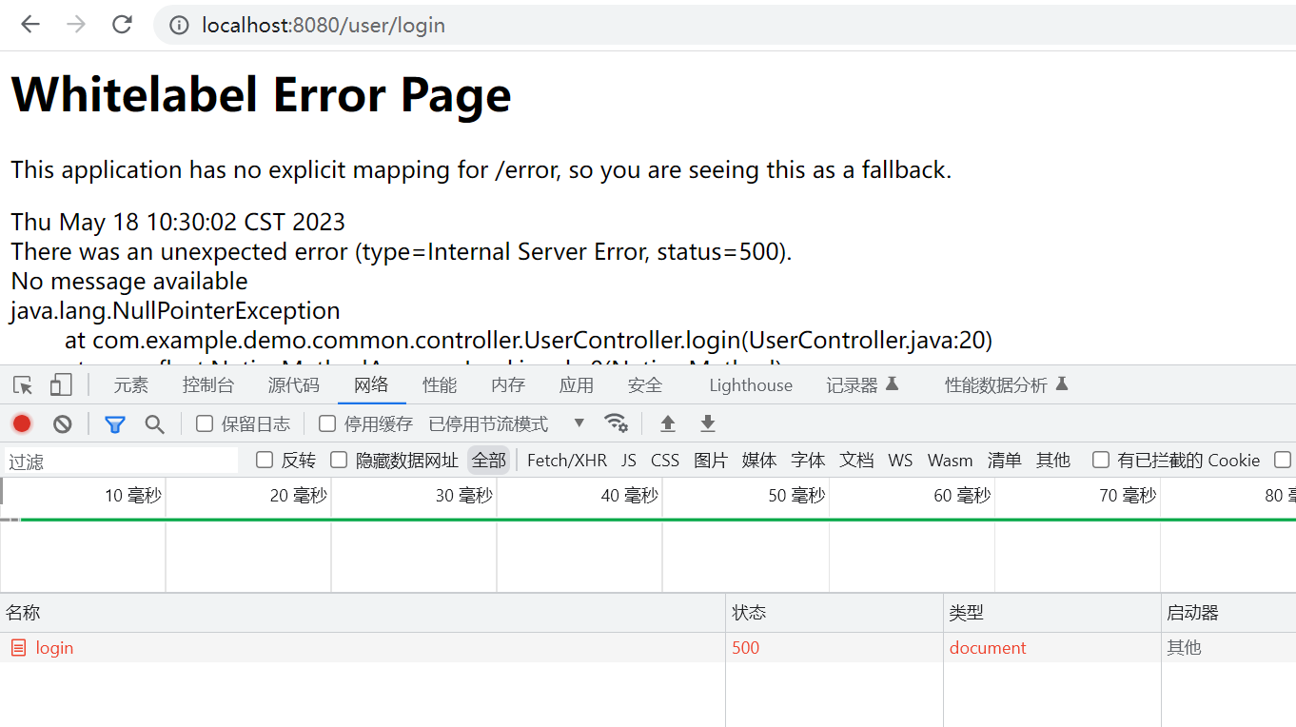
Task: Click the java.lang.NullPointerException text line
Action: pyautogui.click(x=175, y=311)
